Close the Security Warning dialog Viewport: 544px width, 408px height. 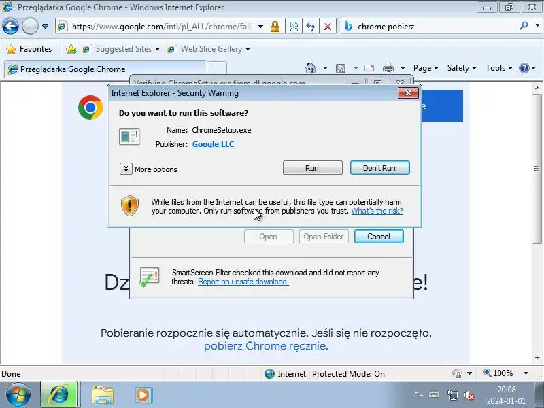tap(408, 92)
